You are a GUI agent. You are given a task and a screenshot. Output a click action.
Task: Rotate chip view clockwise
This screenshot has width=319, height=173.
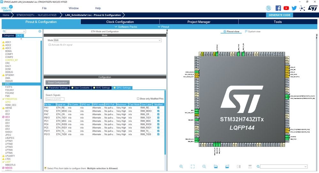(x=216, y=167)
